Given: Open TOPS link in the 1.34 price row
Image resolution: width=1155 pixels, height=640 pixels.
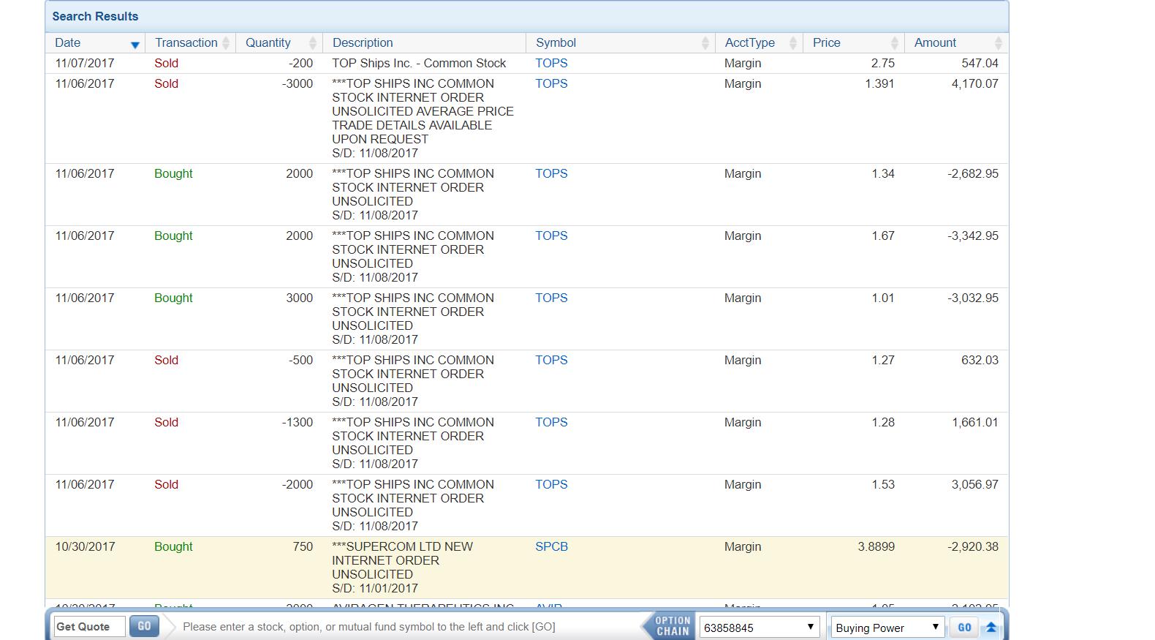Looking at the screenshot, I should [x=551, y=174].
